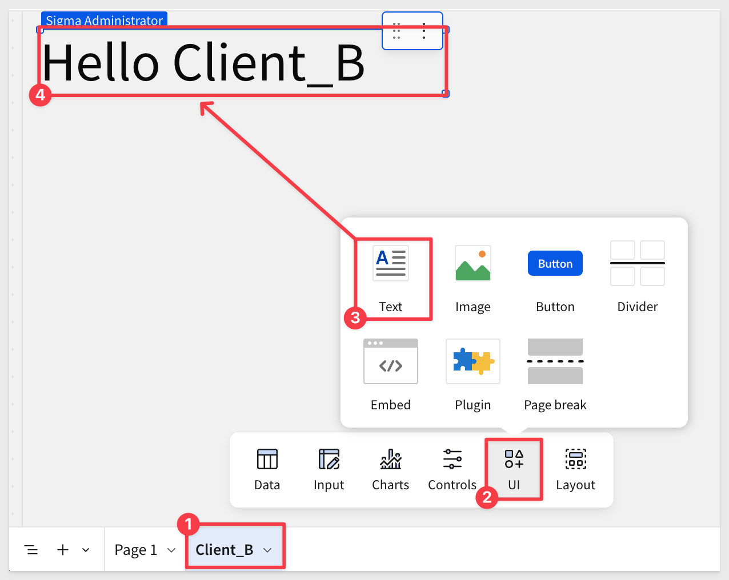The image size is (729, 580).
Task: Select the Text element in the UI menu
Action: tap(391, 279)
